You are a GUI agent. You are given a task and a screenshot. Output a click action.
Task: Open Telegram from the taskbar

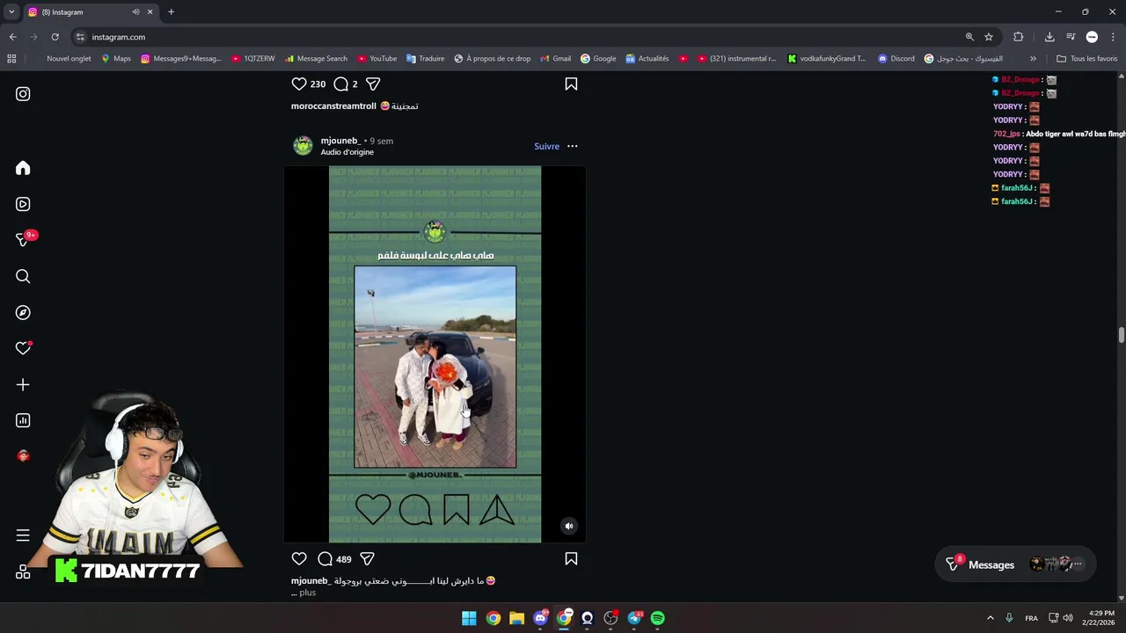(634, 618)
